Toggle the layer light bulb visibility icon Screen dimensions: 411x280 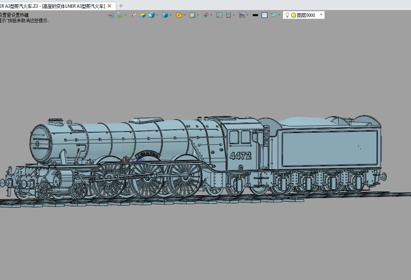click(287, 15)
